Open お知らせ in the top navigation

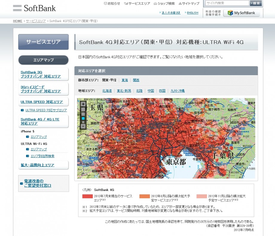tap(112, 3)
